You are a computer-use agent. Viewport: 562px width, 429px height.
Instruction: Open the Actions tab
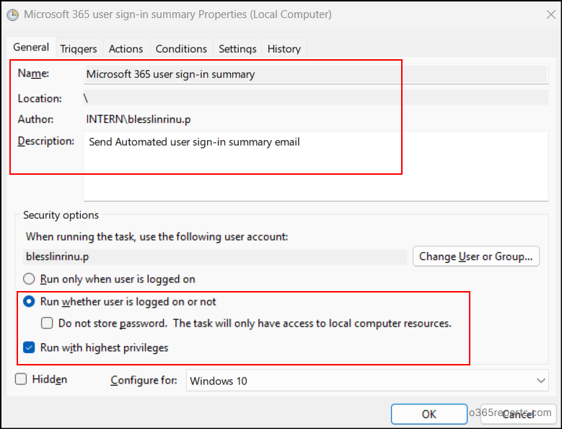(126, 49)
